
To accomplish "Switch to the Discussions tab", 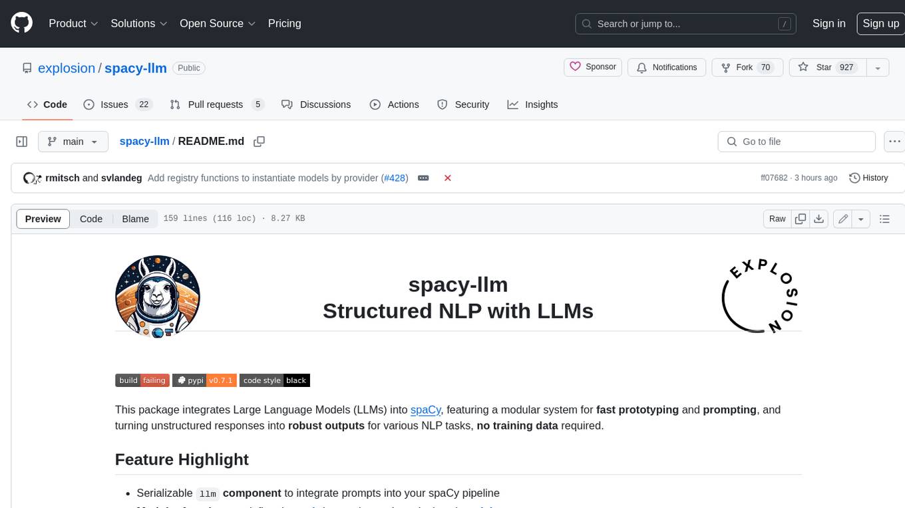I will [316, 104].
